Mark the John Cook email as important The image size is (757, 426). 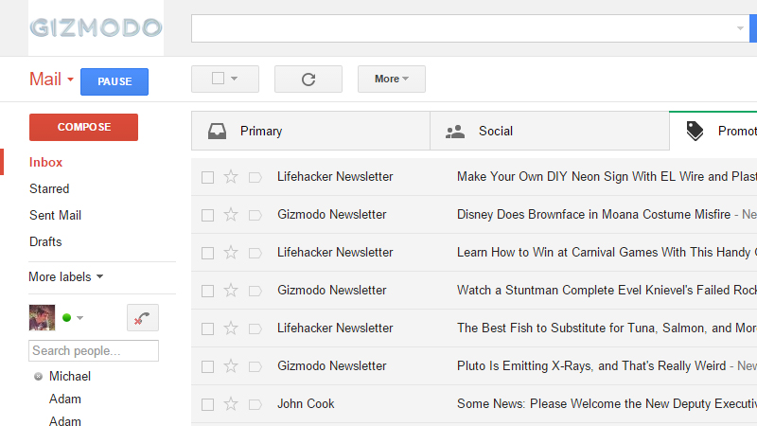coord(255,404)
